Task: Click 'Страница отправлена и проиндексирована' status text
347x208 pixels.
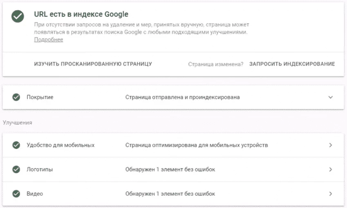Action: pyautogui.click(x=183, y=97)
